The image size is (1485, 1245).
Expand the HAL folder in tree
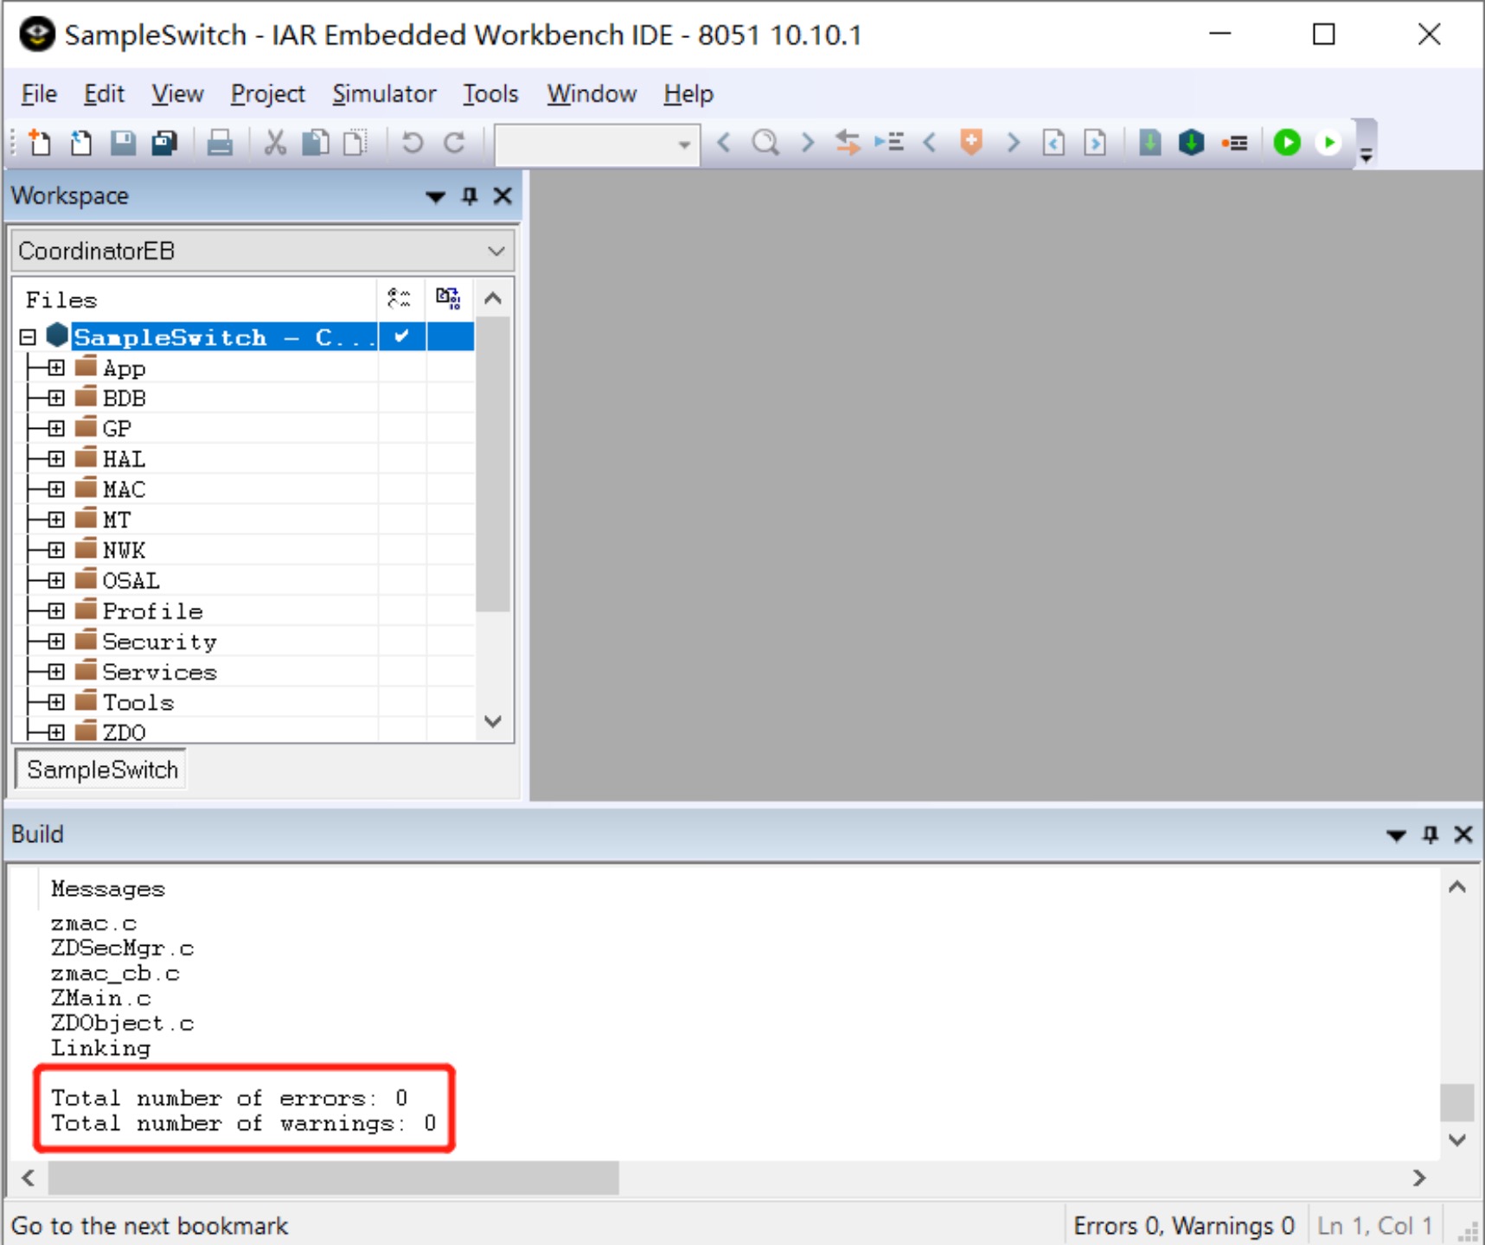(x=56, y=459)
